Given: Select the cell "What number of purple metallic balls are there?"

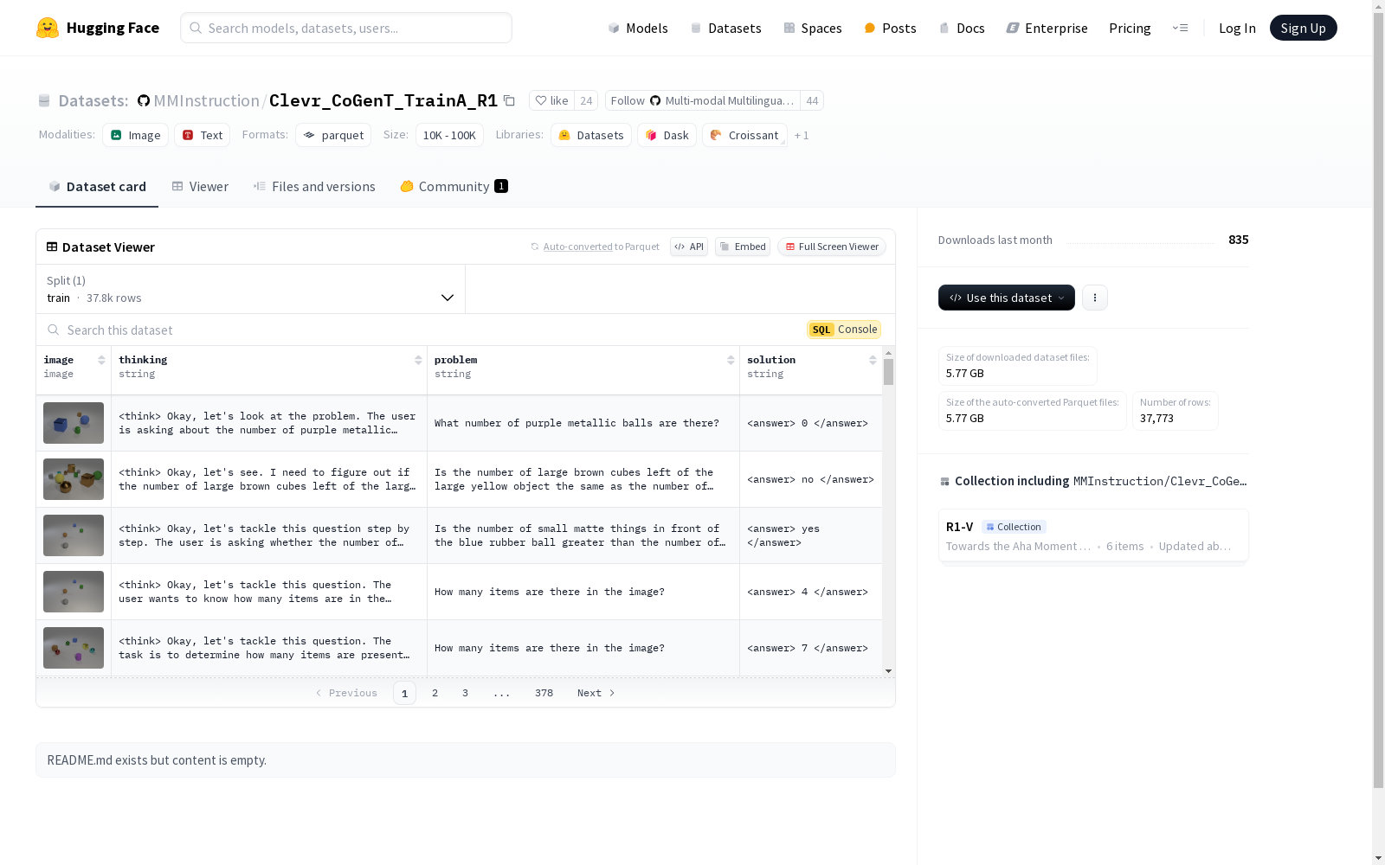Looking at the screenshot, I should pos(583,423).
